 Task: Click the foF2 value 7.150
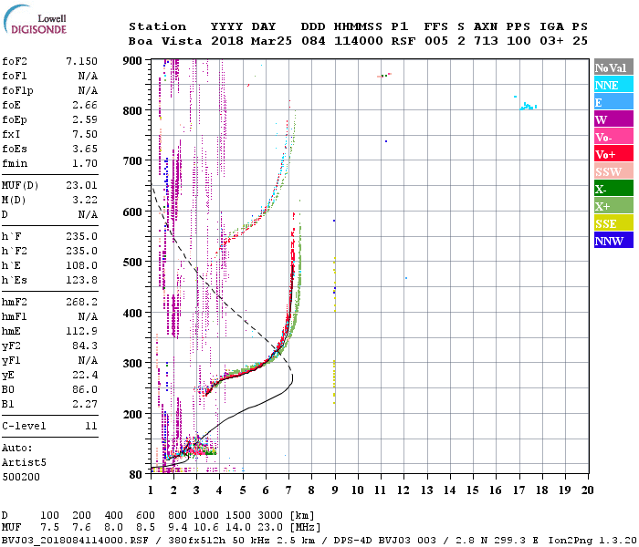tap(81, 61)
